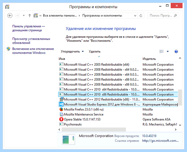The image size is (187, 152).
Task: Select Visual C++ 2008 x64 9.0.3... row
Action: point(118,75)
